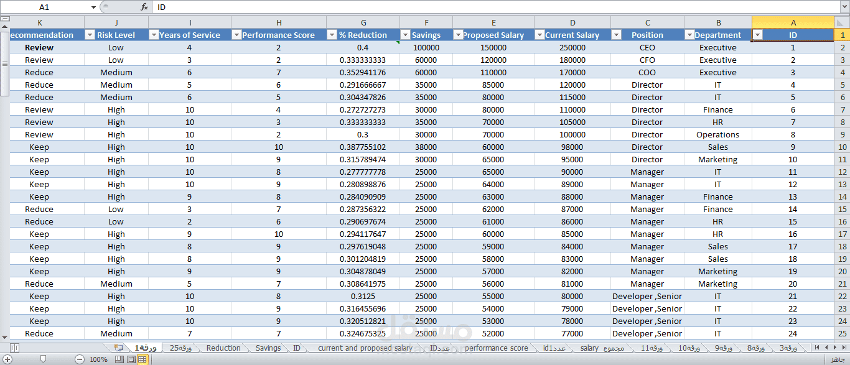Select the cell with value 250000
This screenshot has height=365, width=850.
click(572, 48)
